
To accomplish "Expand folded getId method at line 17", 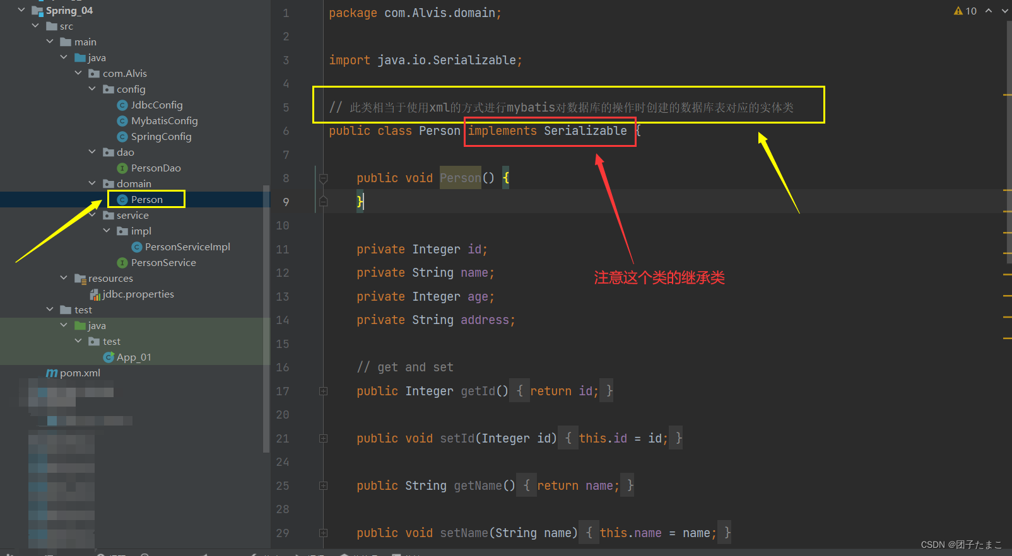I will [x=323, y=391].
